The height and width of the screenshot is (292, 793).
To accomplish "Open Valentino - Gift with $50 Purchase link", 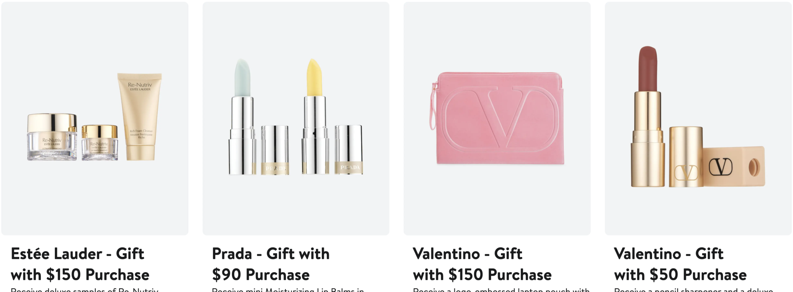I will pos(680,264).
